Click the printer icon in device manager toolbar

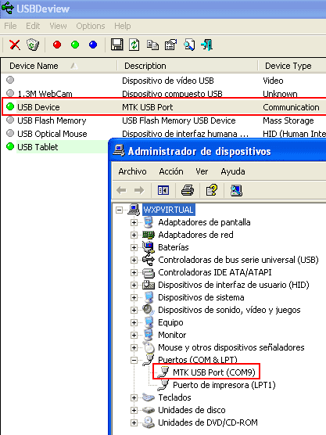click(188, 190)
